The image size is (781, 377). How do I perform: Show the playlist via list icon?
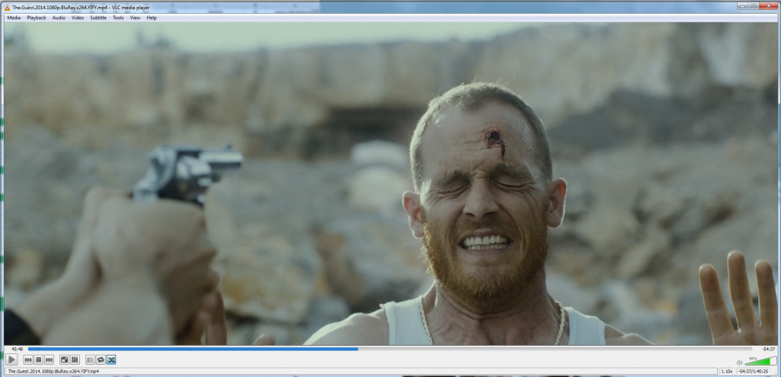pyautogui.click(x=90, y=359)
